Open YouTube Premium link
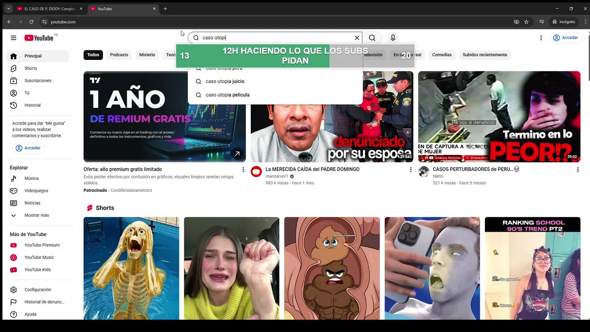 pos(38,245)
